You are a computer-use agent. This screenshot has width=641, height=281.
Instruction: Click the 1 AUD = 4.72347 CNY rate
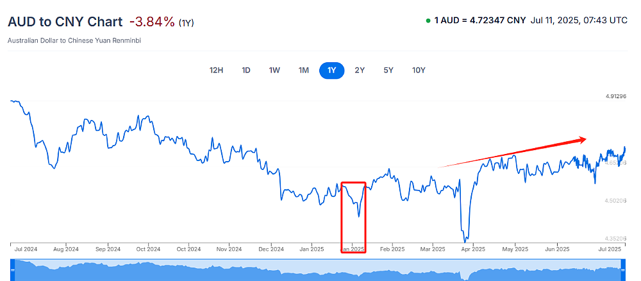(x=479, y=21)
